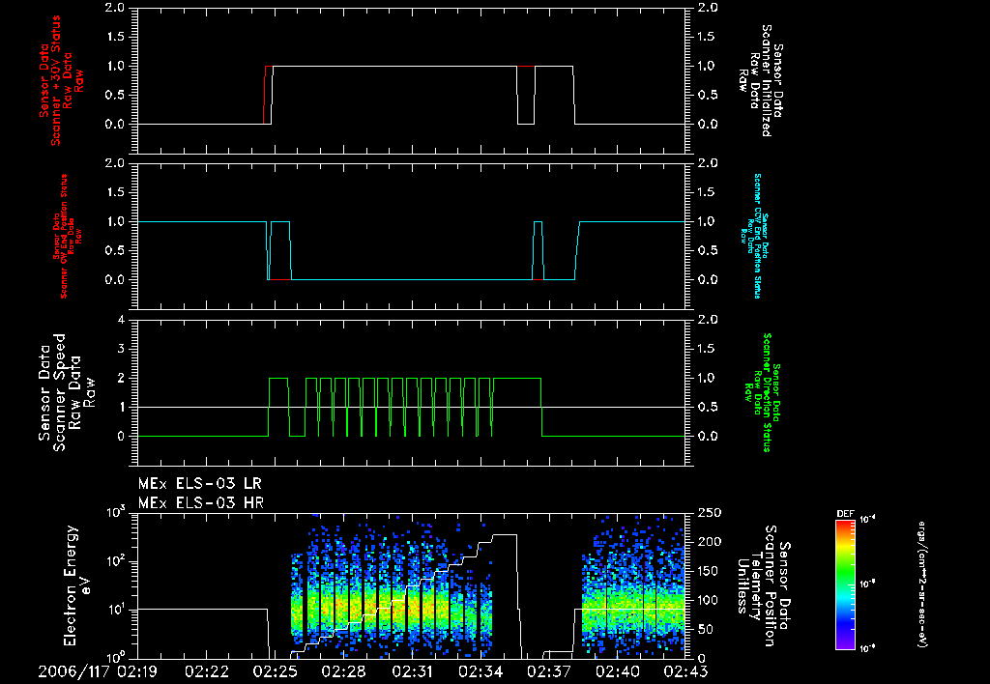The image size is (990, 684).
Task: Click the '02:37' time axis label
Action: [x=549, y=671]
